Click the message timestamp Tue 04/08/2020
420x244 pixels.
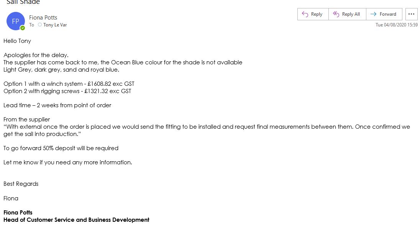click(x=396, y=25)
